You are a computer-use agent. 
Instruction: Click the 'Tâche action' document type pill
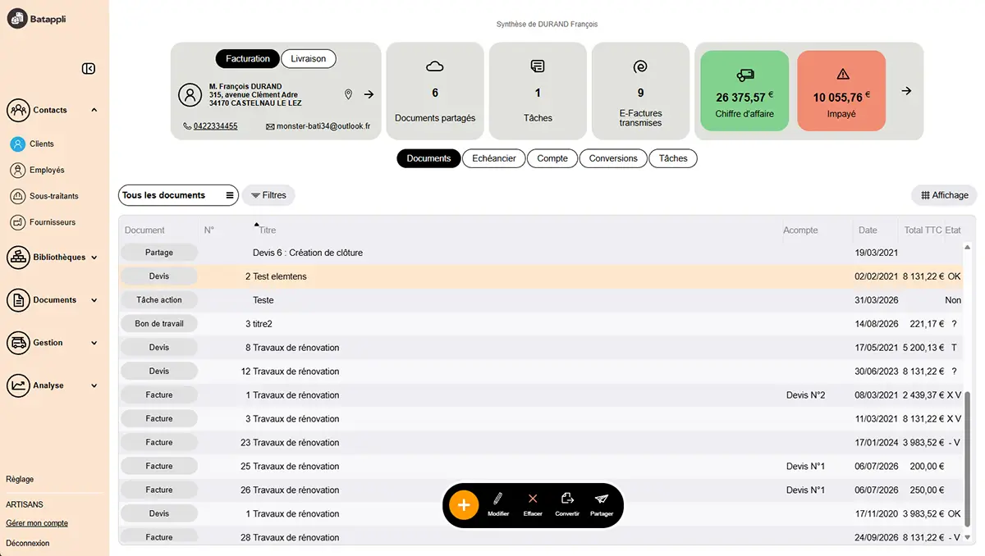pos(159,300)
